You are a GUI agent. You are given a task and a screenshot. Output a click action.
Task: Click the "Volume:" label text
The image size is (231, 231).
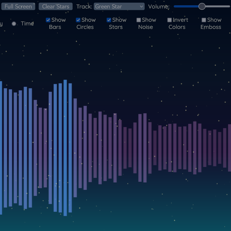pos(159,6)
